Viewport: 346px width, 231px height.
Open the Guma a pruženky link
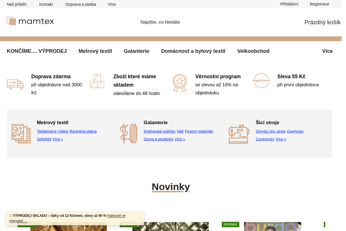[x=159, y=139]
